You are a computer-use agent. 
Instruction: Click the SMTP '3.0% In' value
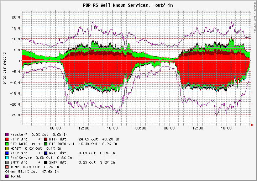107,162
